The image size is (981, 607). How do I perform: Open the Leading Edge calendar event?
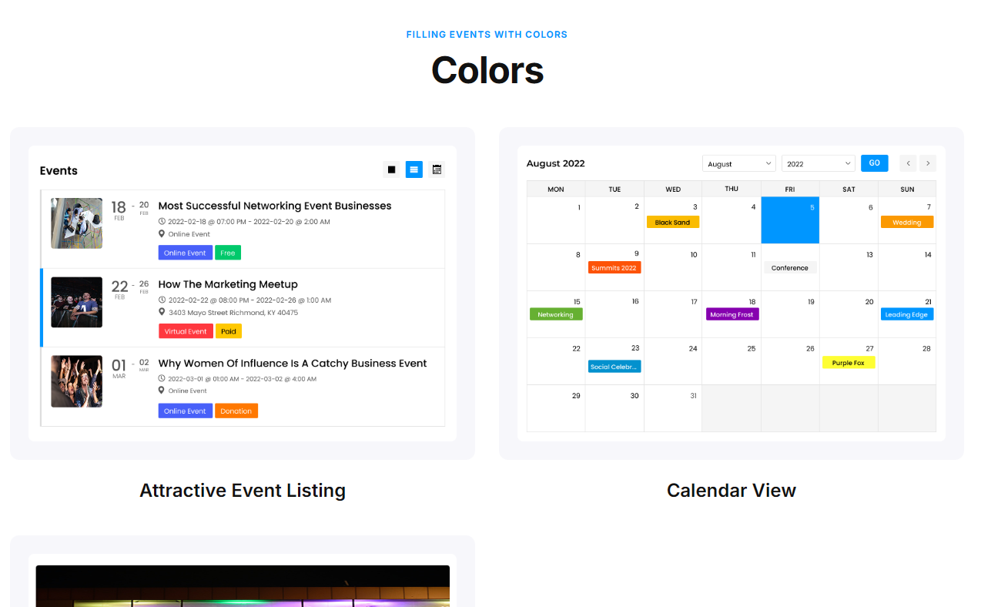pyautogui.click(x=907, y=314)
